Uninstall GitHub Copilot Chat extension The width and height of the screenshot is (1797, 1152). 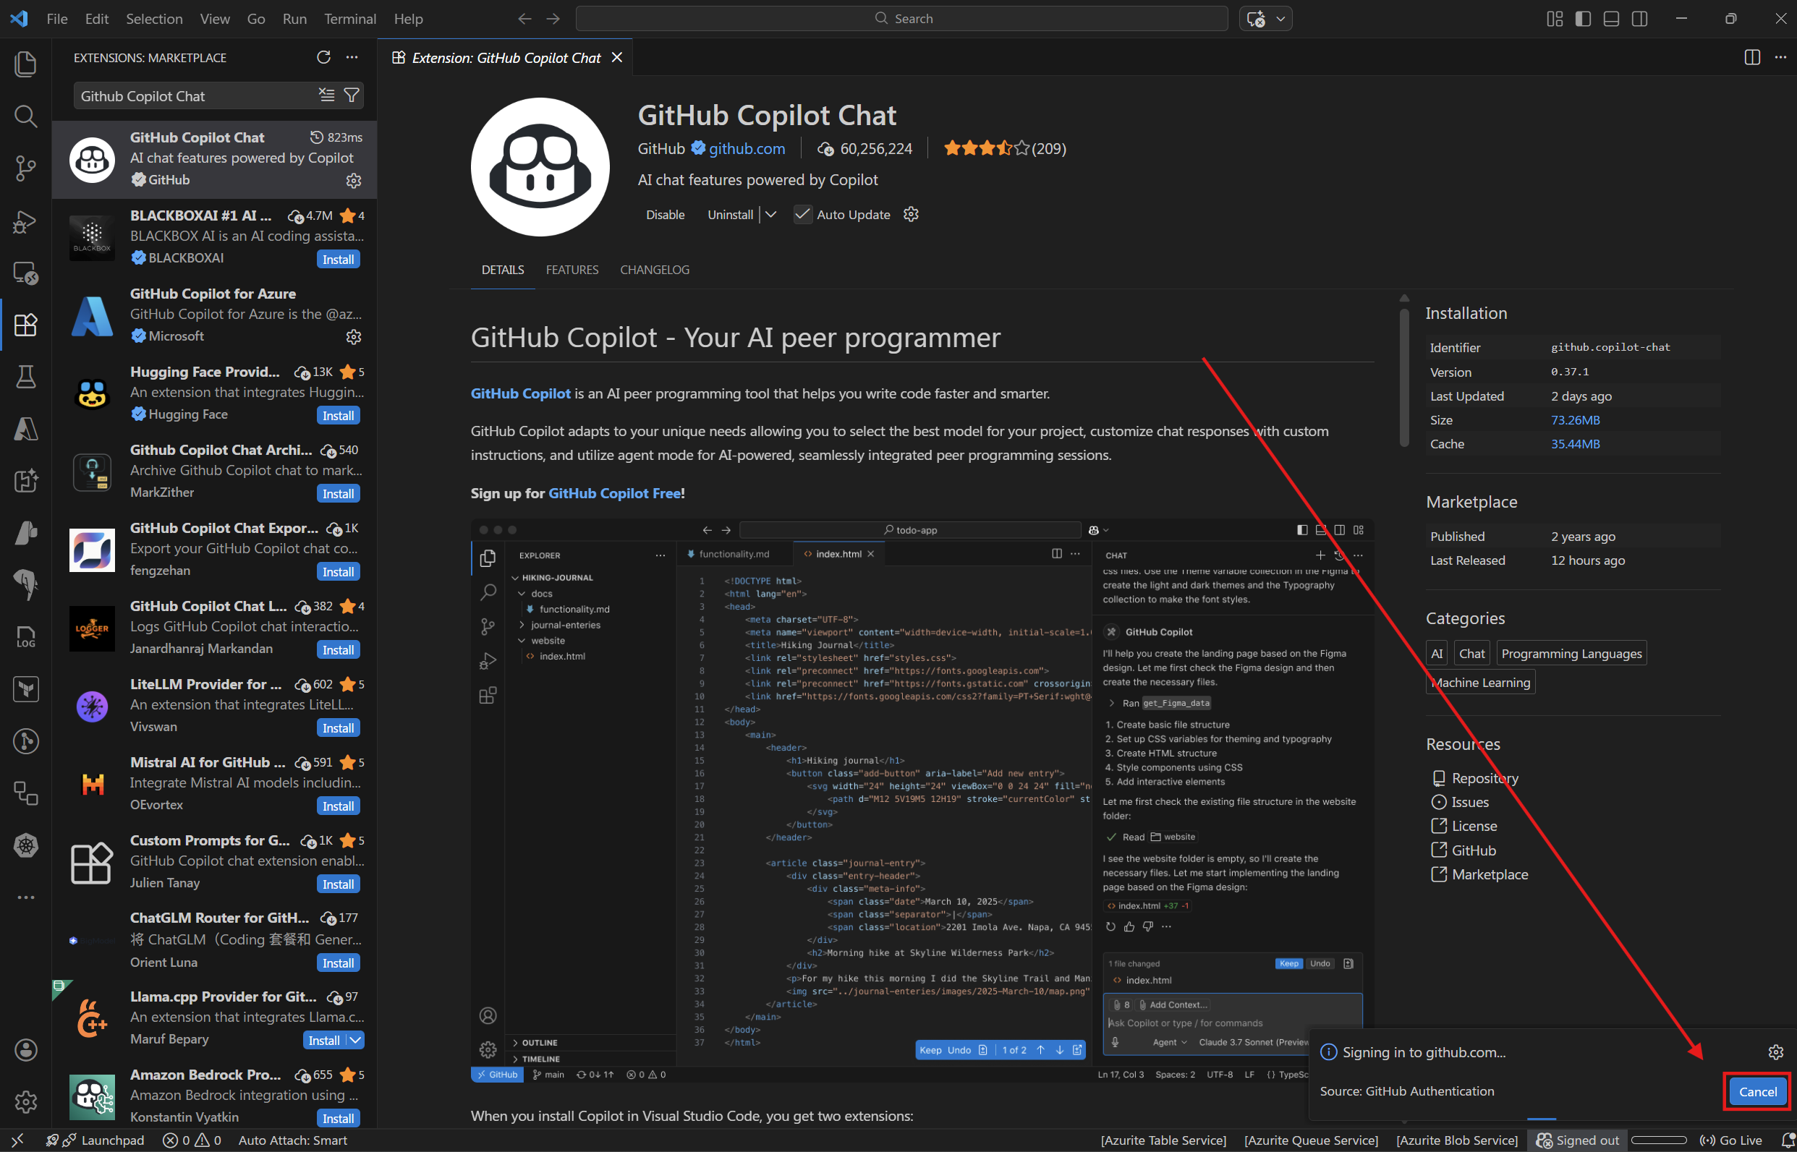(x=730, y=215)
